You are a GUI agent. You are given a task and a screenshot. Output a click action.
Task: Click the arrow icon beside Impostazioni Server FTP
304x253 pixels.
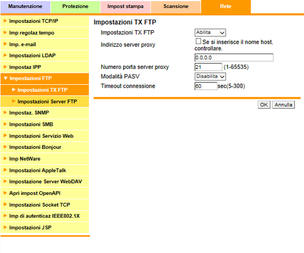(14, 101)
